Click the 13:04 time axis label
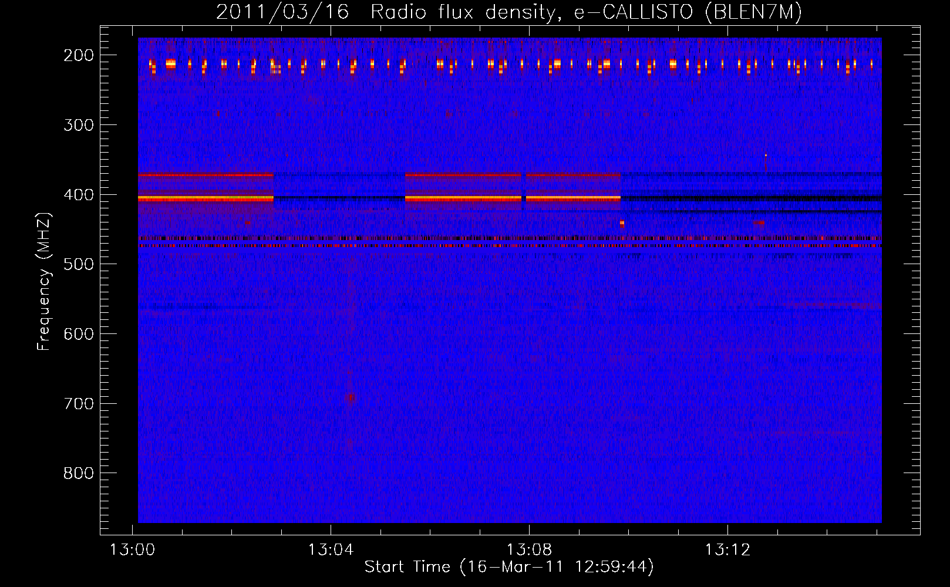 (x=331, y=550)
